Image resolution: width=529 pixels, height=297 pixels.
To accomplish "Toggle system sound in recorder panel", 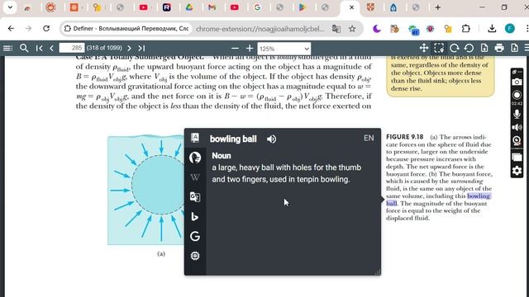I will 517,127.
